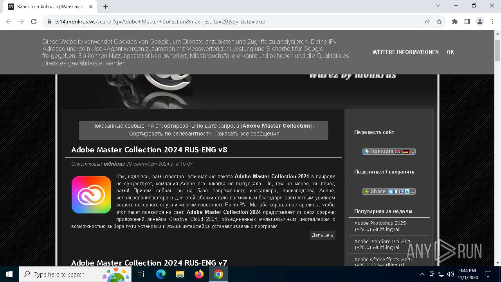Click the browser forward arrow
This screenshot has width=501, height=282.
[x=21, y=22]
